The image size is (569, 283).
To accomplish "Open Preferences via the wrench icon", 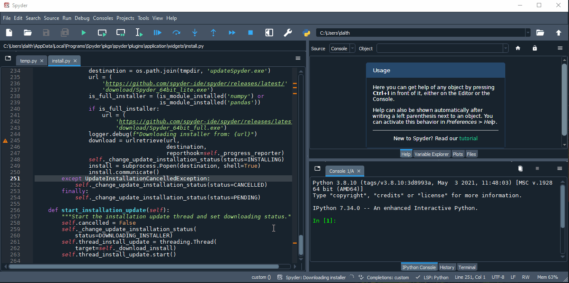I will (288, 33).
